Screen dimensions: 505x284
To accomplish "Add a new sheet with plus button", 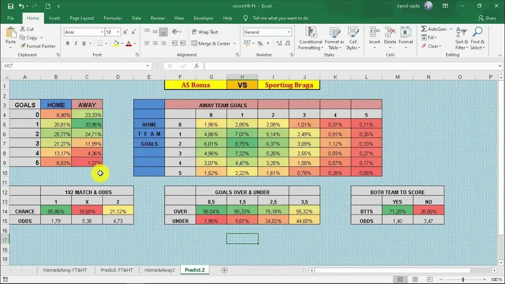I will point(224,270).
